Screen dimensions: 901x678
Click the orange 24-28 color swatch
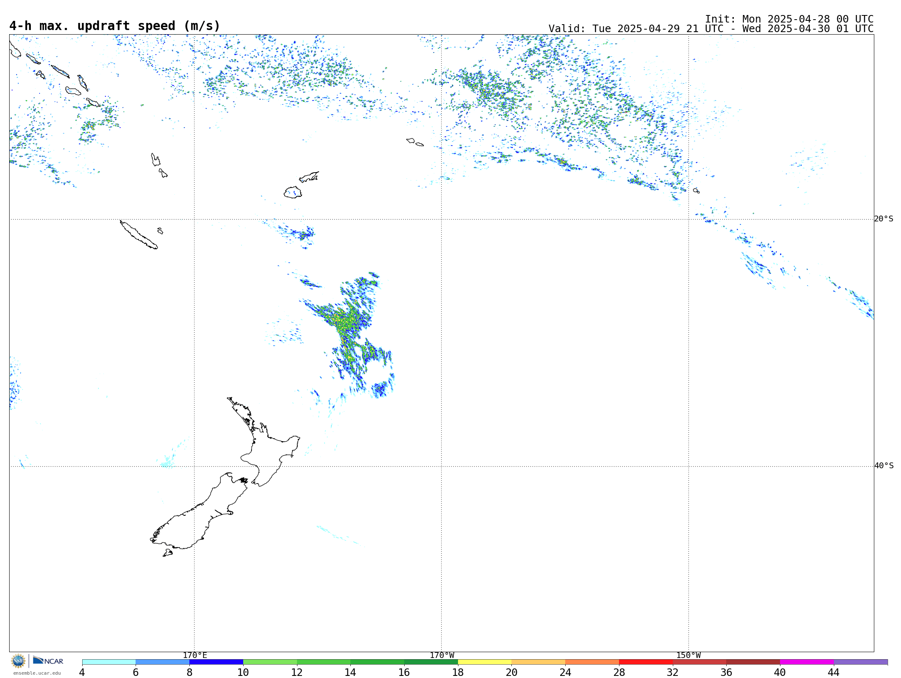tap(592, 662)
